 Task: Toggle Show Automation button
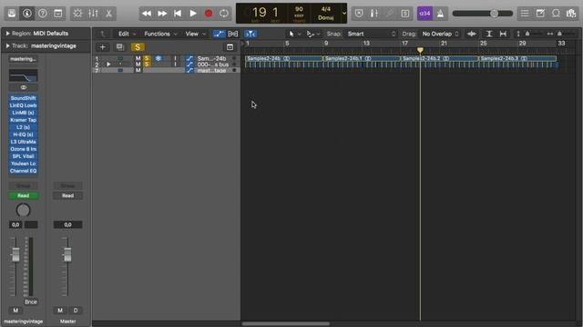219,34
